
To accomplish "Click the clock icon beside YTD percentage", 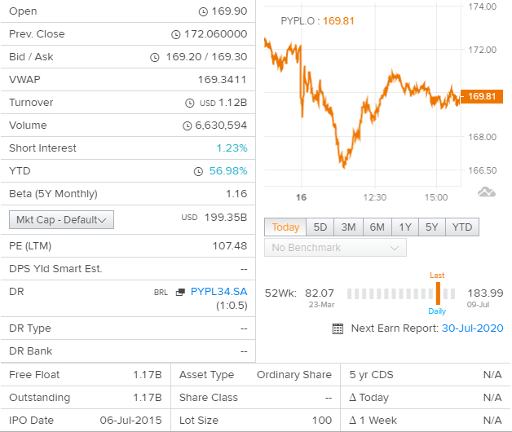I will pos(198,171).
